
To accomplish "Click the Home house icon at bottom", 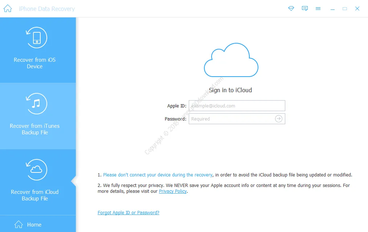I will pyautogui.click(x=19, y=224).
